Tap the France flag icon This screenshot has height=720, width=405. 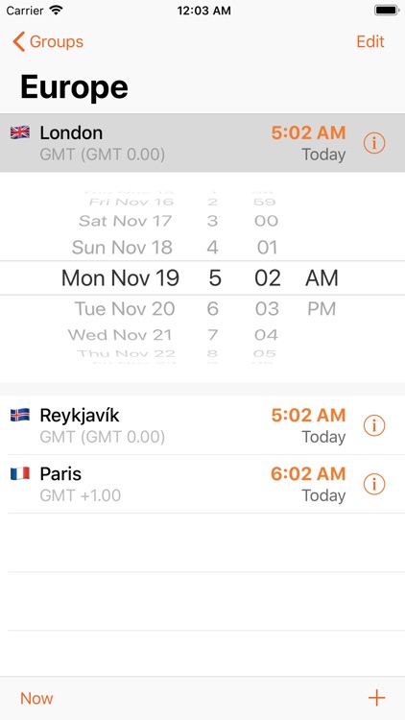[20, 473]
